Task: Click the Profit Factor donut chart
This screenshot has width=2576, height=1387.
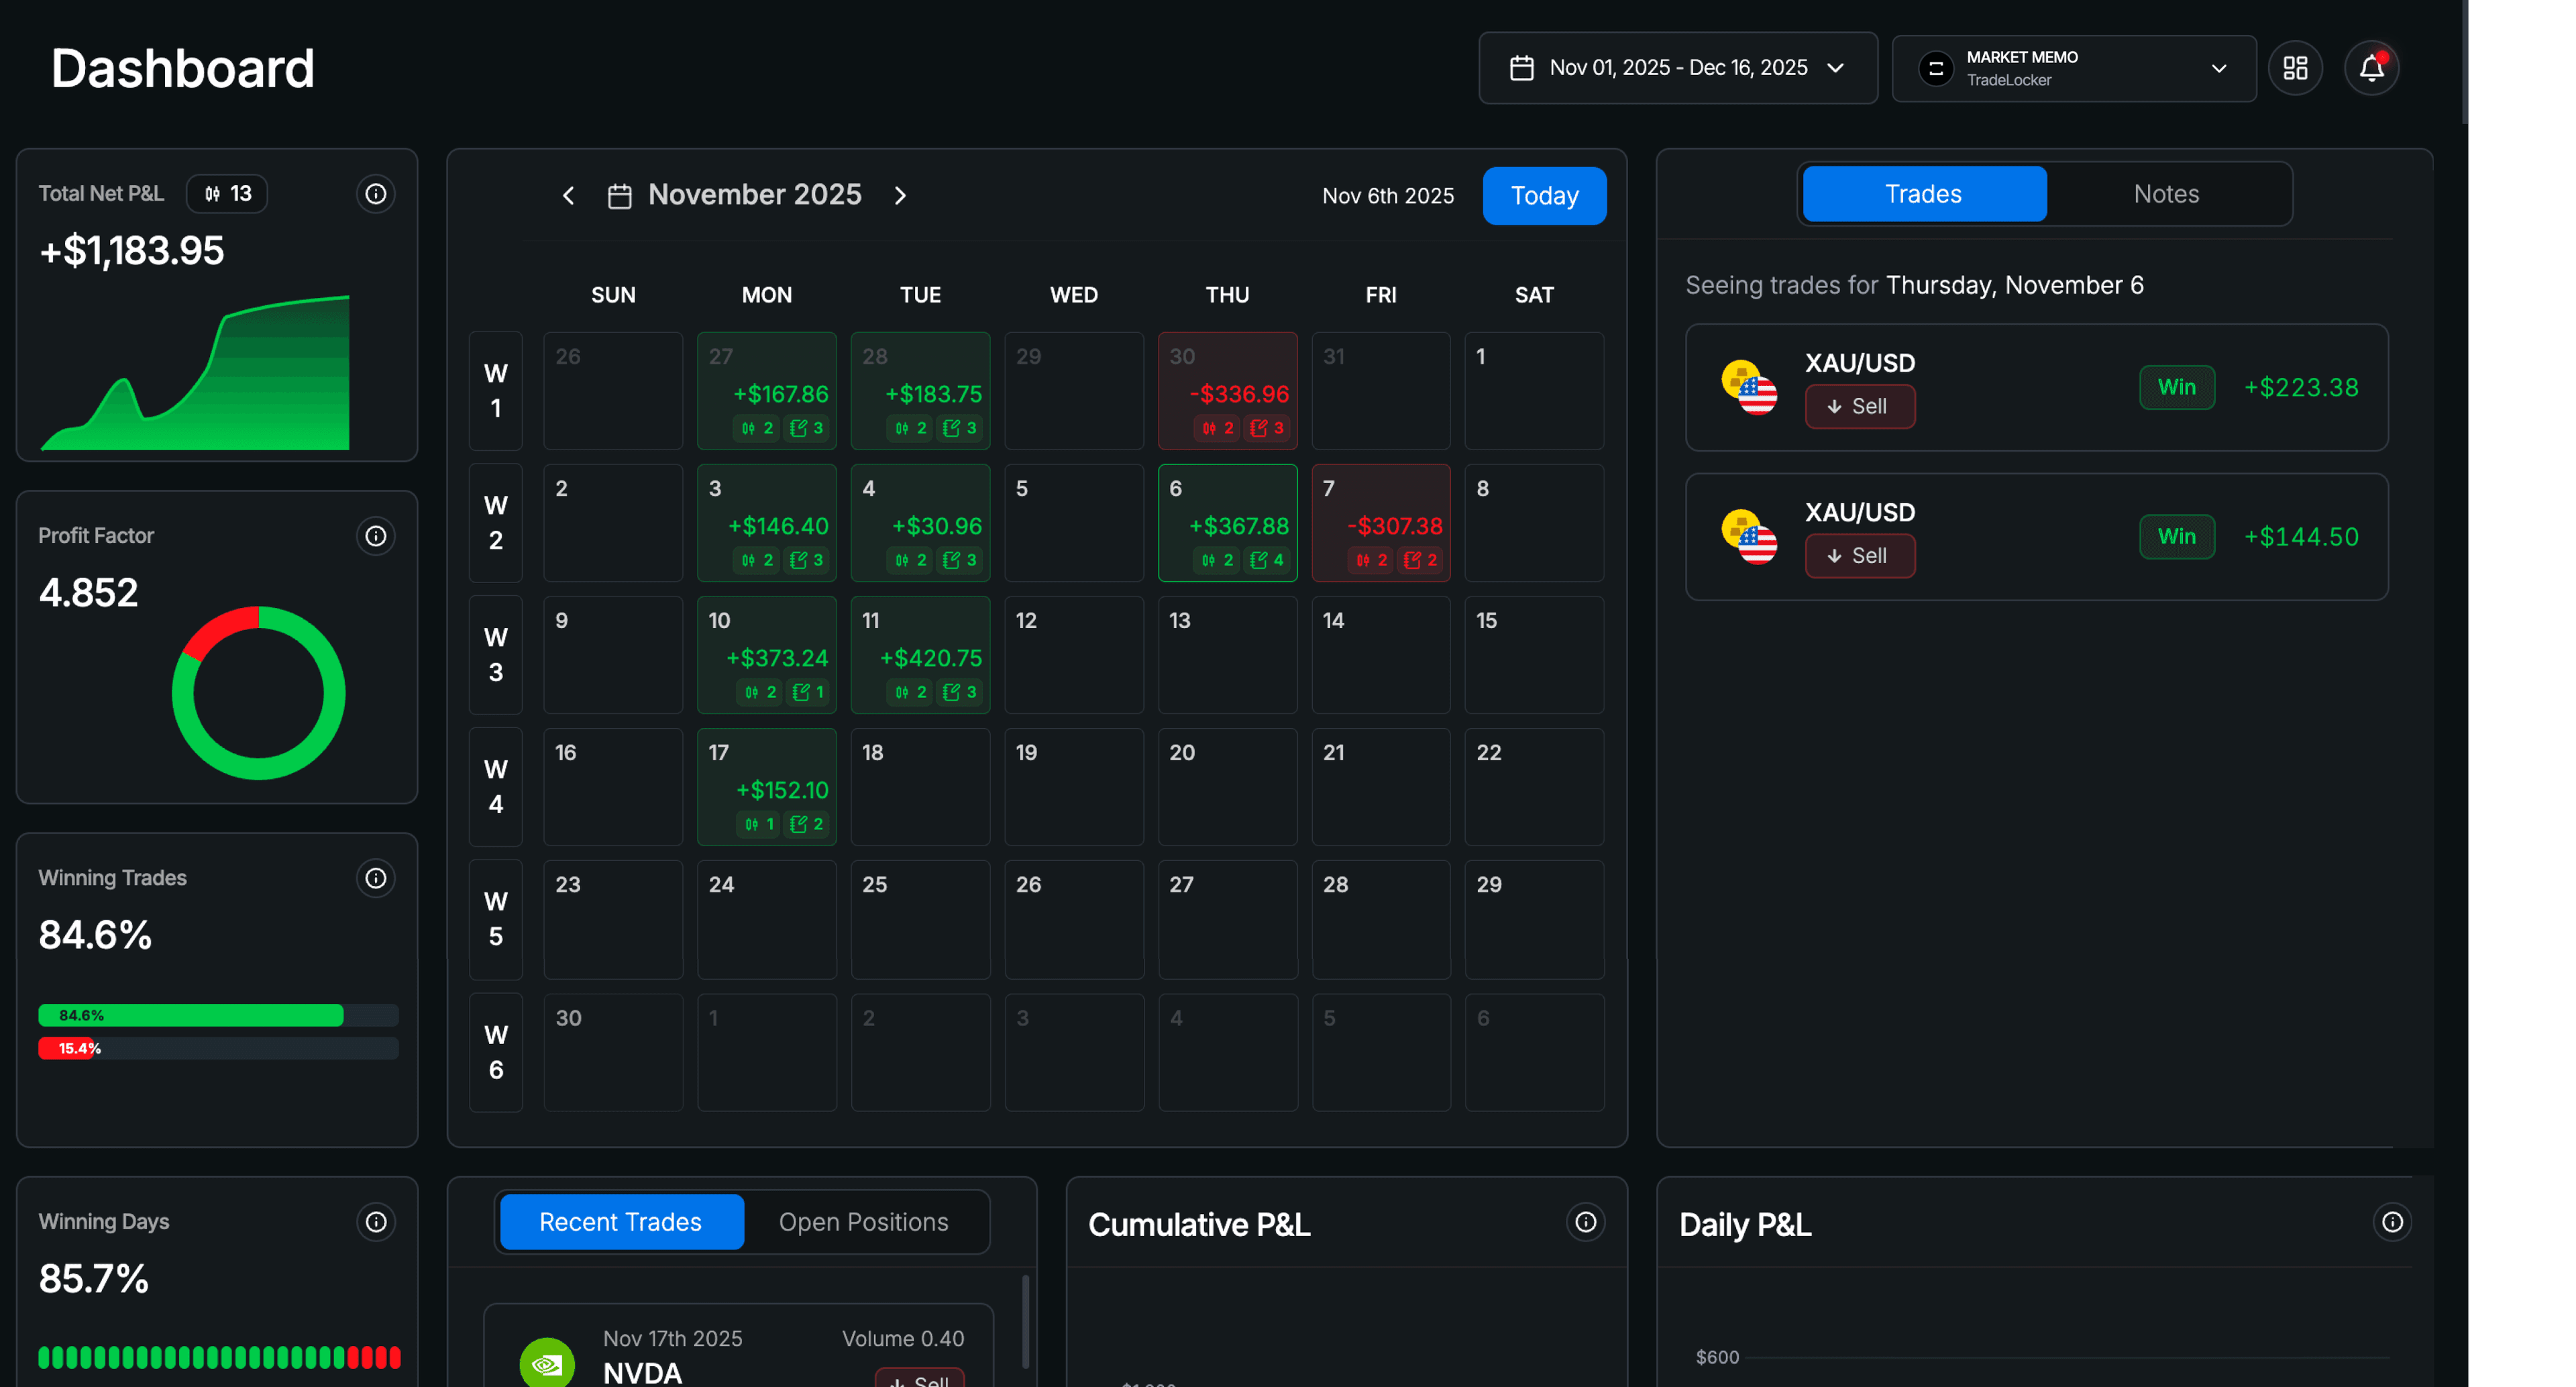Action: [258, 693]
